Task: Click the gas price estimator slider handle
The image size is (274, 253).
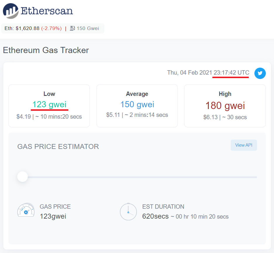Action: [23, 177]
